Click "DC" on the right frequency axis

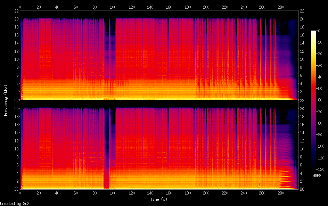click(x=302, y=189)
